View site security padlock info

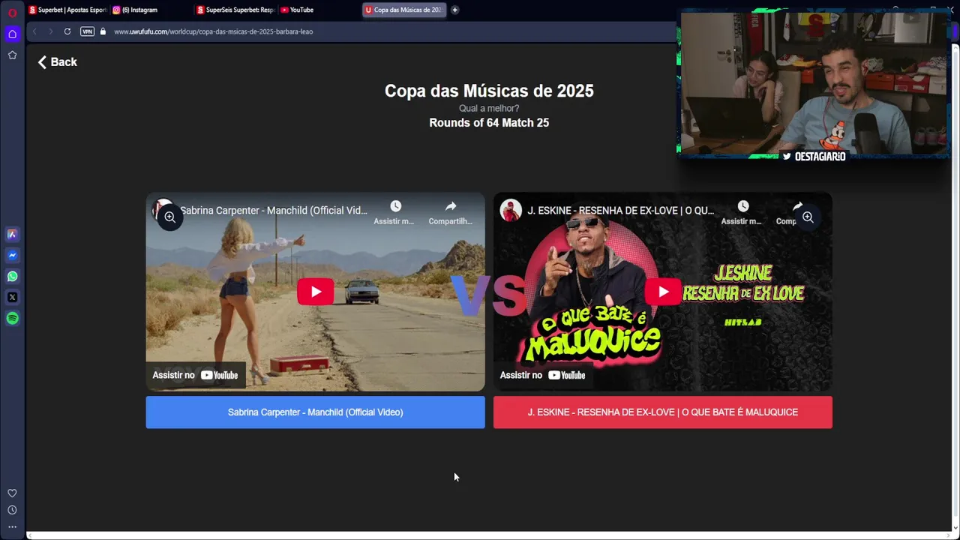click(x=103, y=31)
